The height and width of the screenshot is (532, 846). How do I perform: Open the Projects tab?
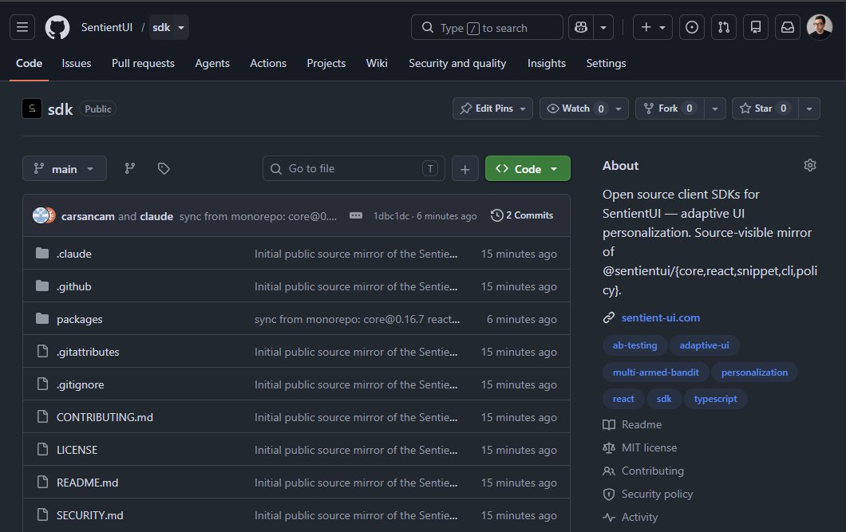[326, 63]
